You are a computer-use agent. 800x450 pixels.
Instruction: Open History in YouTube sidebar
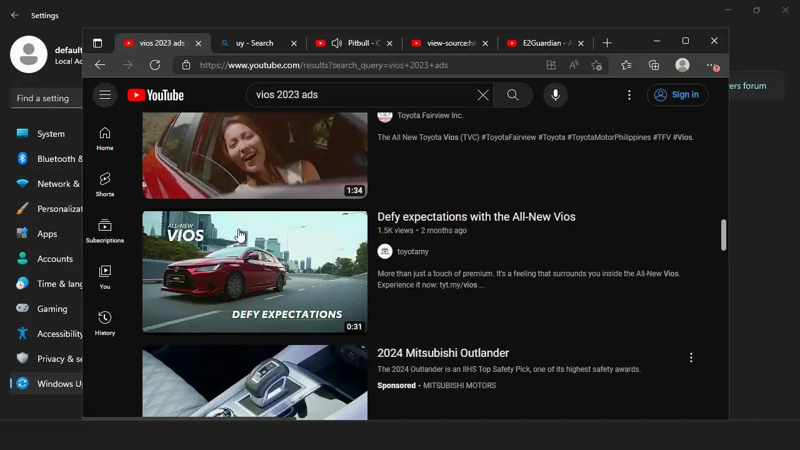coord(105,324)
